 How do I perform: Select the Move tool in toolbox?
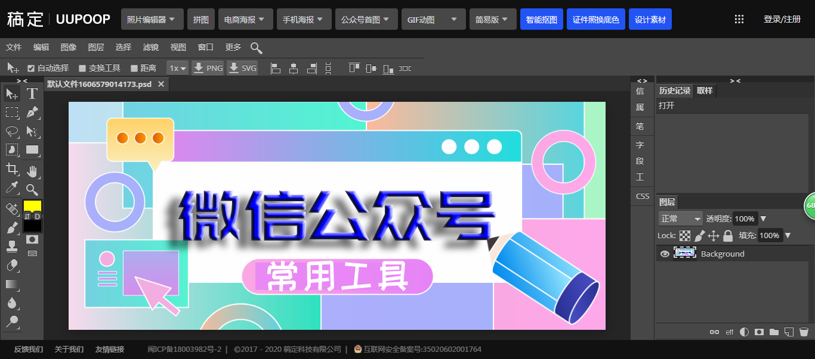[12, 93]
